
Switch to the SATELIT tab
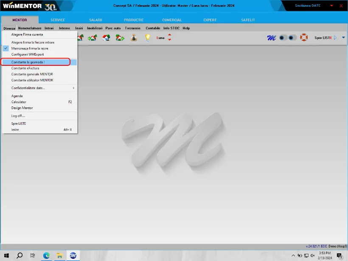[248, 20]
